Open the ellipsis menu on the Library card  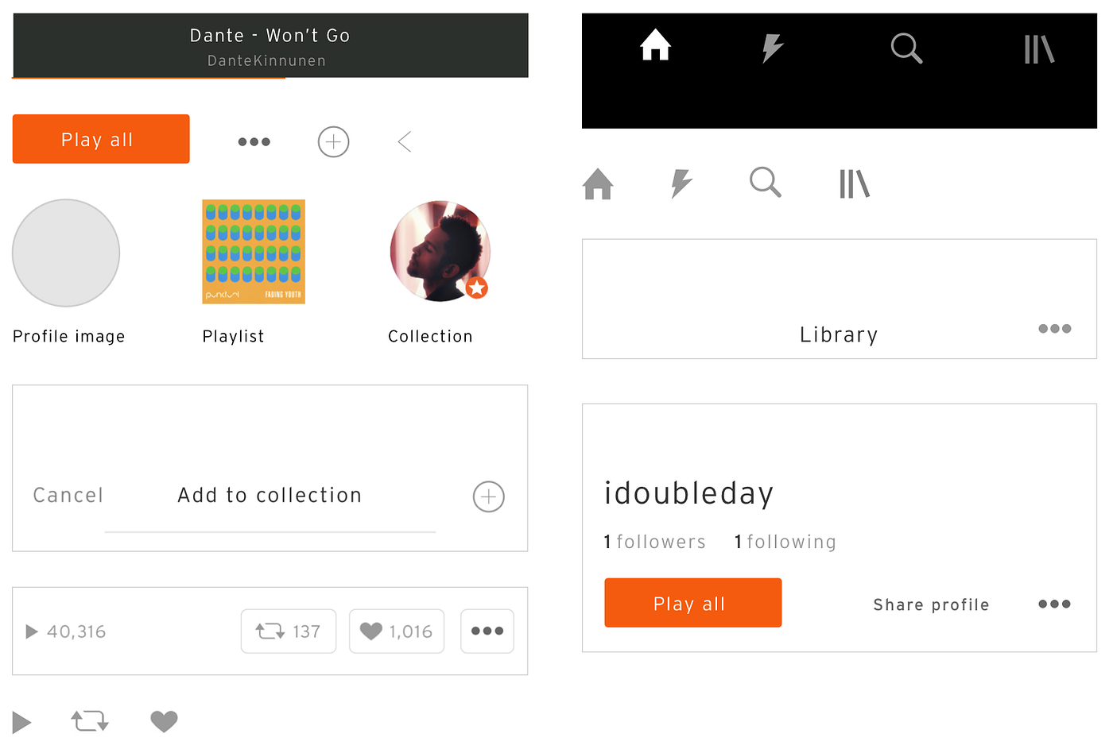point(1054,328)
